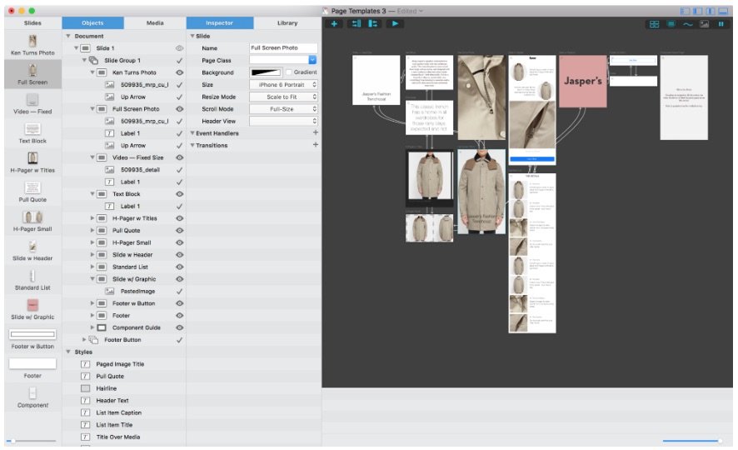Open the Page Class combo box arrow
This screenshot has width=738, height=450.
(312, 60)
